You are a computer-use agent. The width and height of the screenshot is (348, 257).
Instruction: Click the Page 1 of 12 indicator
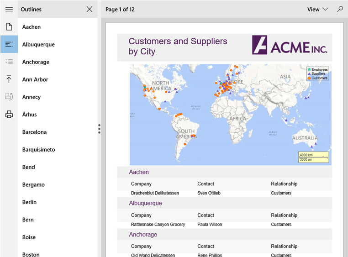pyautogui.click(x=120, y=9)
